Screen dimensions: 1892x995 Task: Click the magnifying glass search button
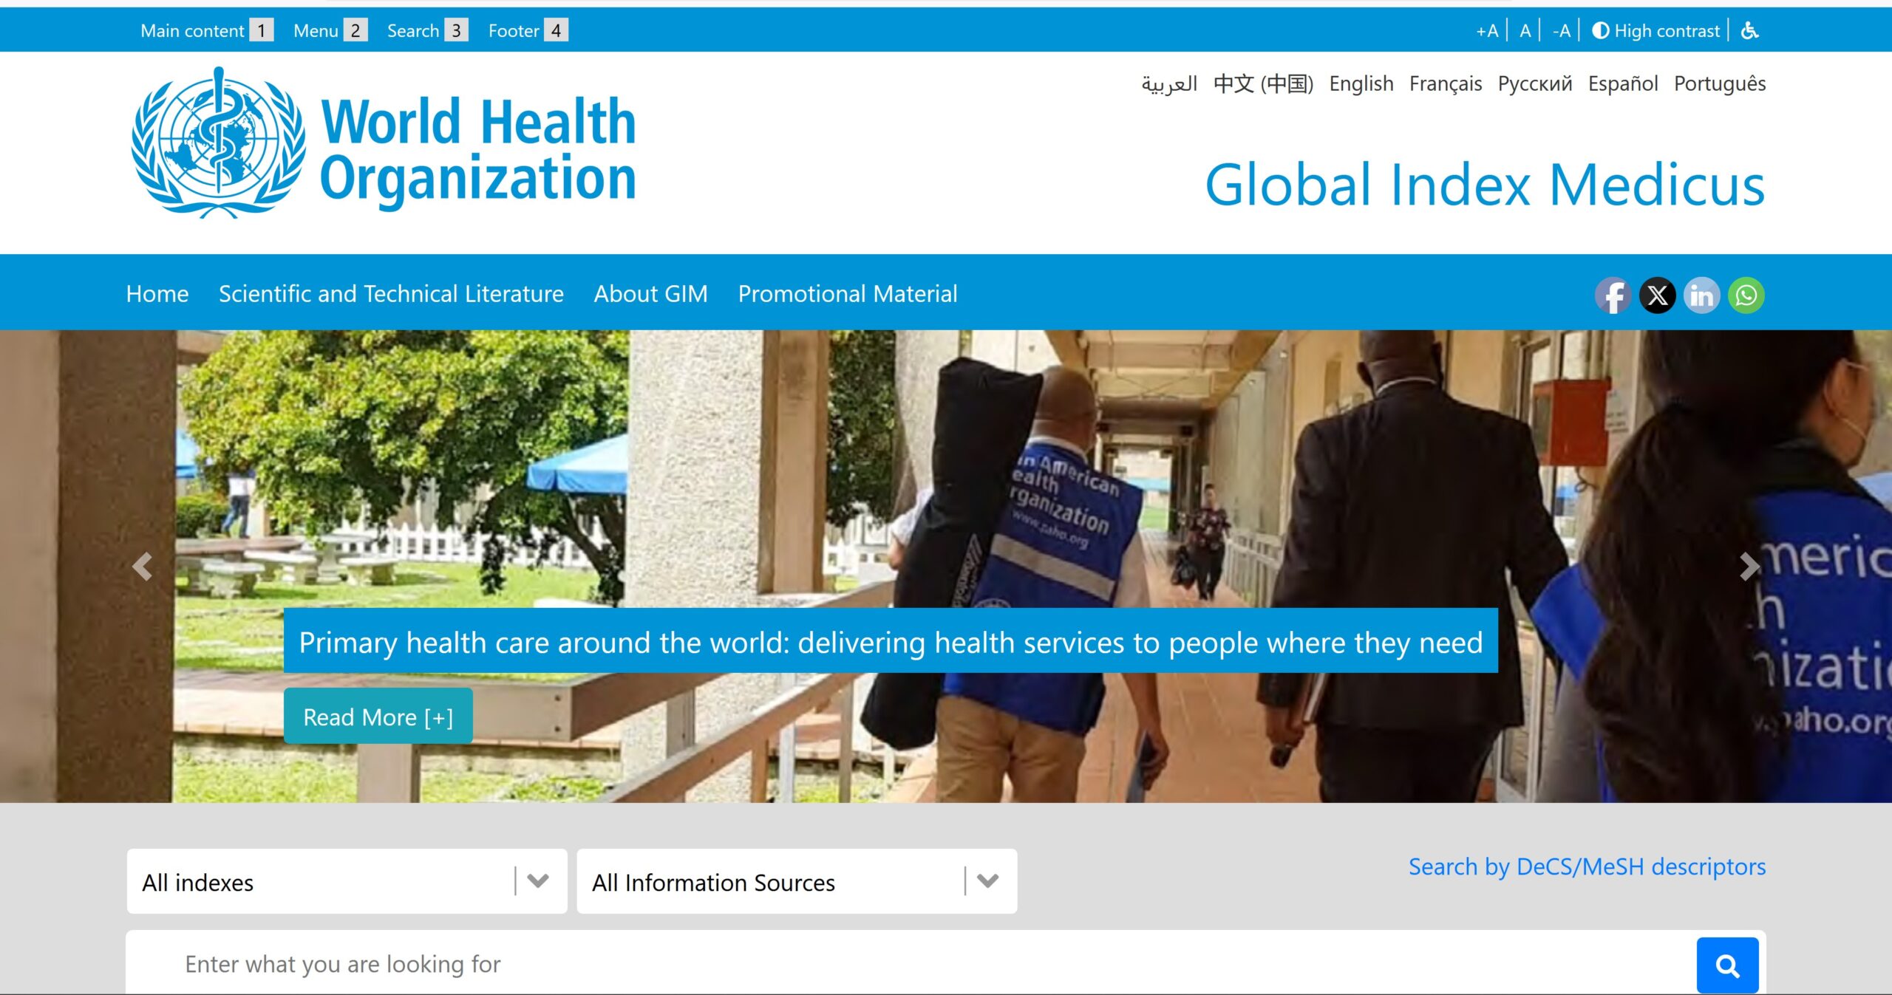[1726, 965]
